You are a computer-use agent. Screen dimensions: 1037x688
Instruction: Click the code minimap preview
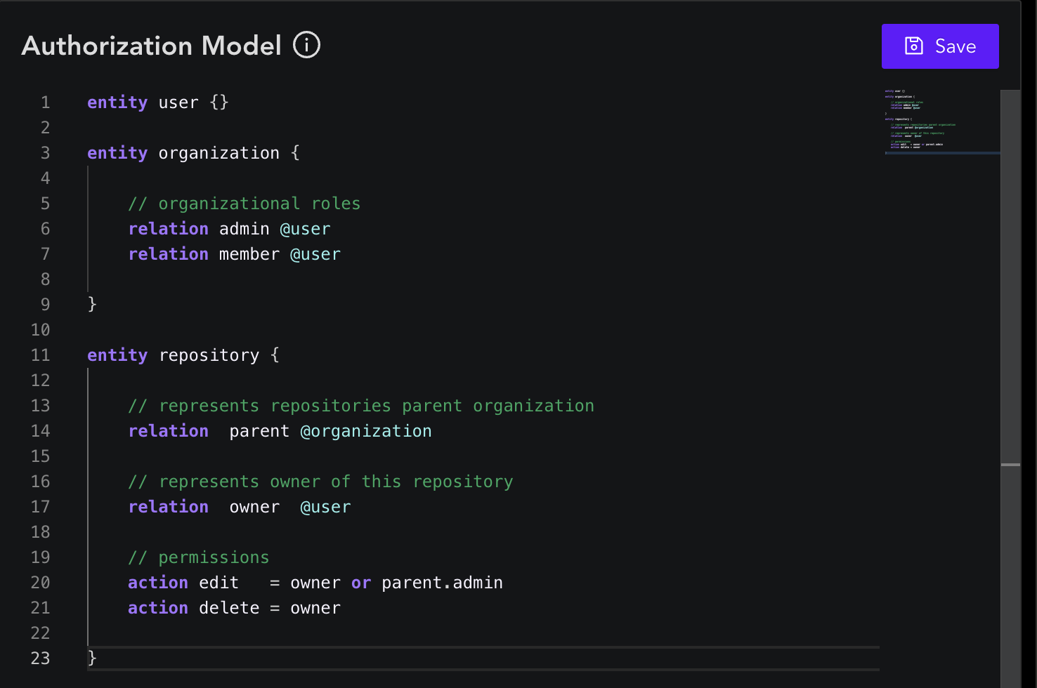[927, 119]
